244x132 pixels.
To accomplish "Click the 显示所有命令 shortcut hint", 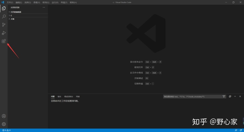I will pyautogui.click(x=137, y=62).
